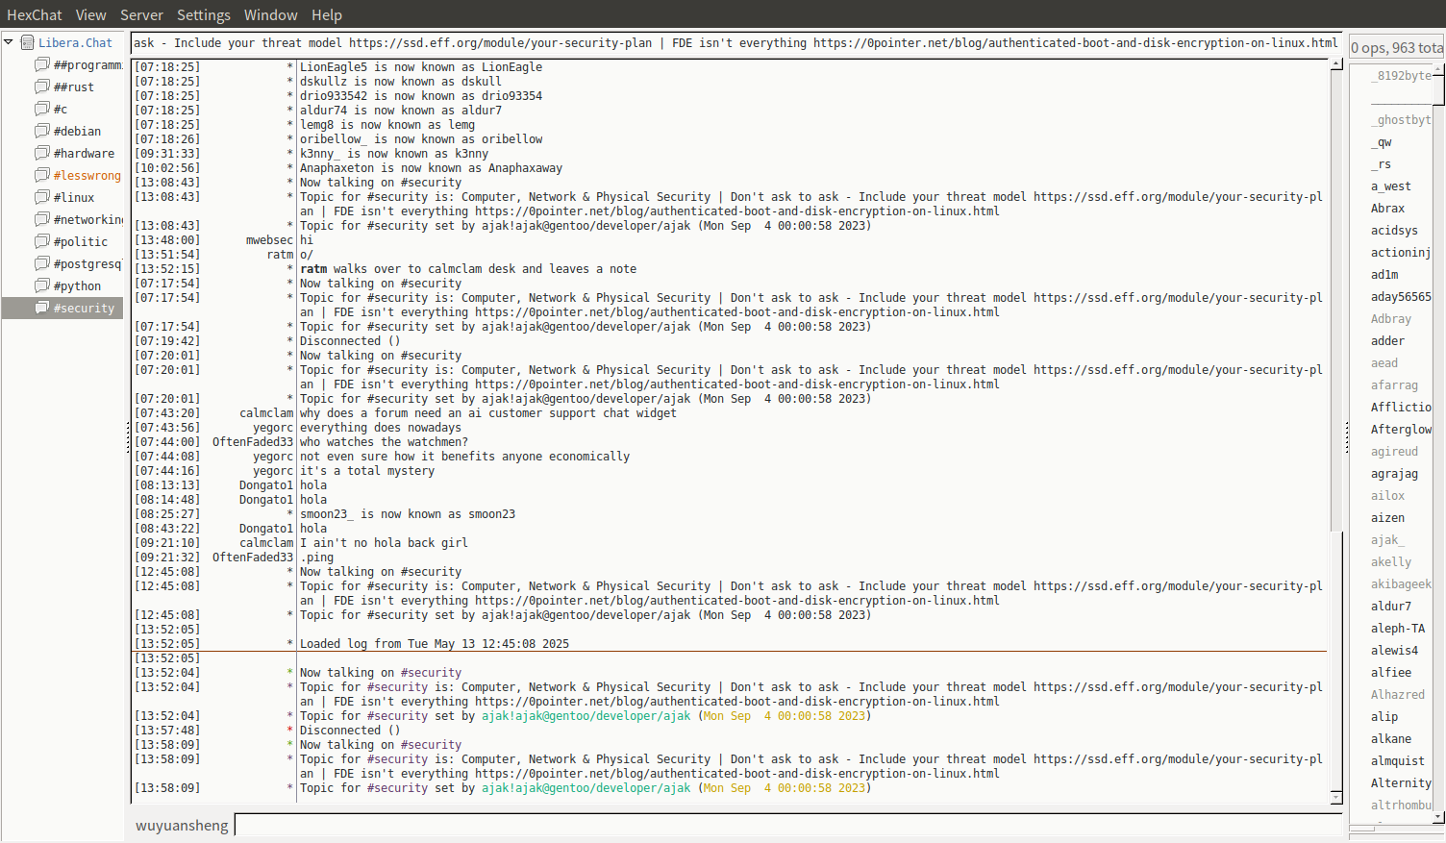The height and width of the screenshot is (843, 1446).
Task: Open the Help menu
Action: 327,15
